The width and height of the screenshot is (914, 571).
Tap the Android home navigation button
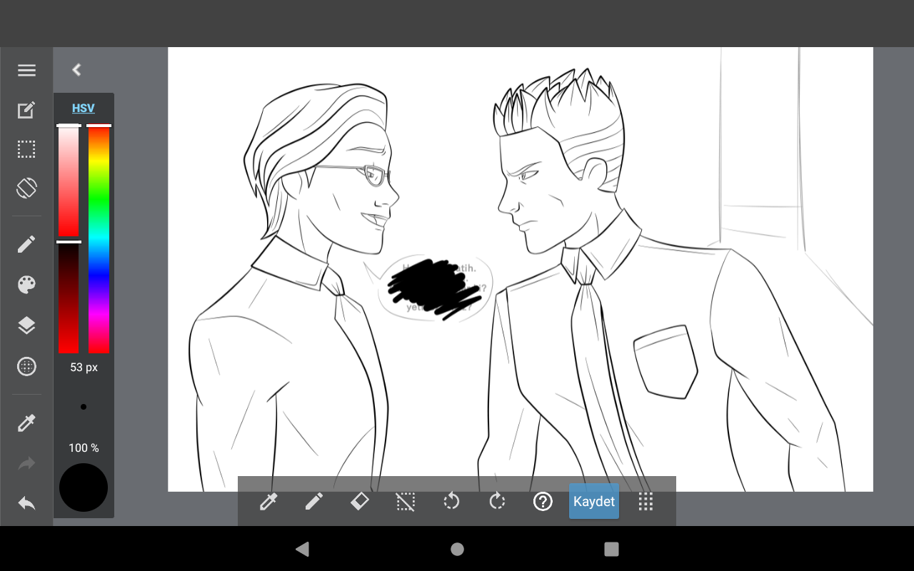click(457, 549)
